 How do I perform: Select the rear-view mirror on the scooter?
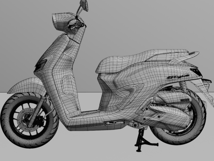[84, 5]
